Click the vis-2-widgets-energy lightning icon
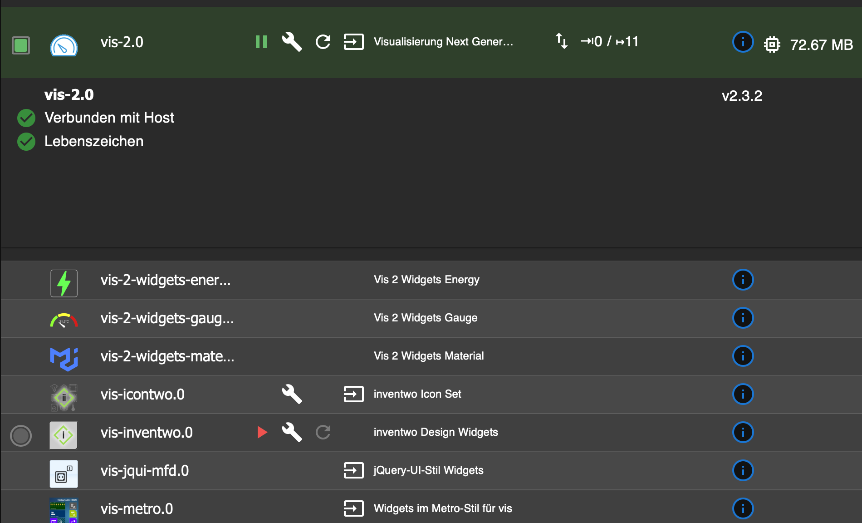Viewport: 862px width, 523px height. [64, 283]
